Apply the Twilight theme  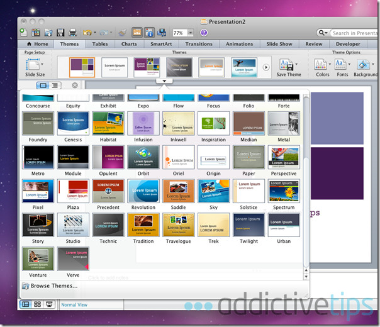249,224
